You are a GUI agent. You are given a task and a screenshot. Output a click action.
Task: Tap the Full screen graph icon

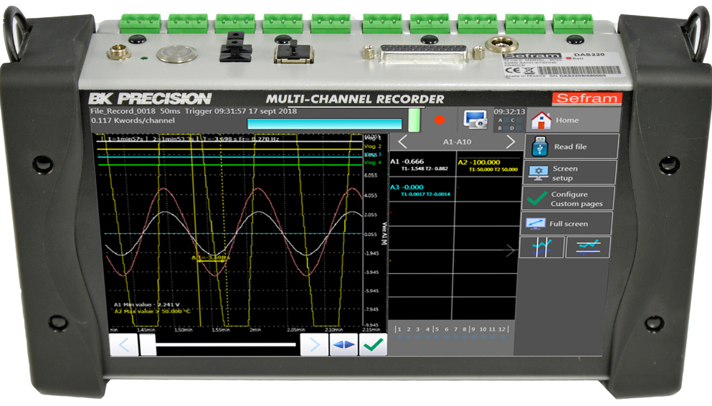pos(535,223)
